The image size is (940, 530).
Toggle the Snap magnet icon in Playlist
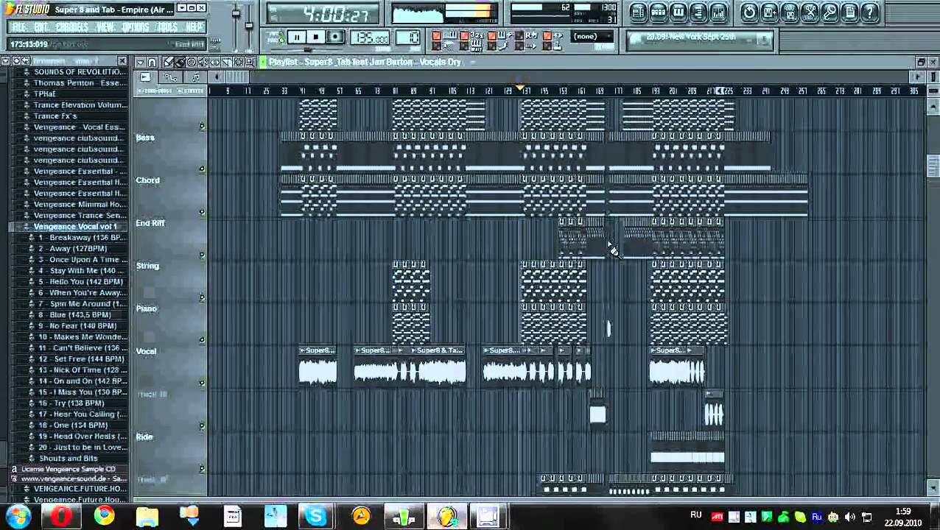click(152, 62)
